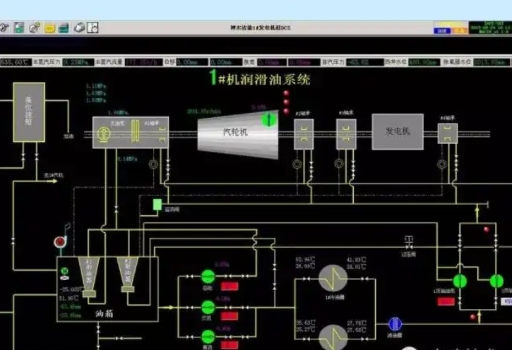Viewport: 512px width, 350px height.
Task: Click the yellow toolbar icon
Action: tap(49, 28)
